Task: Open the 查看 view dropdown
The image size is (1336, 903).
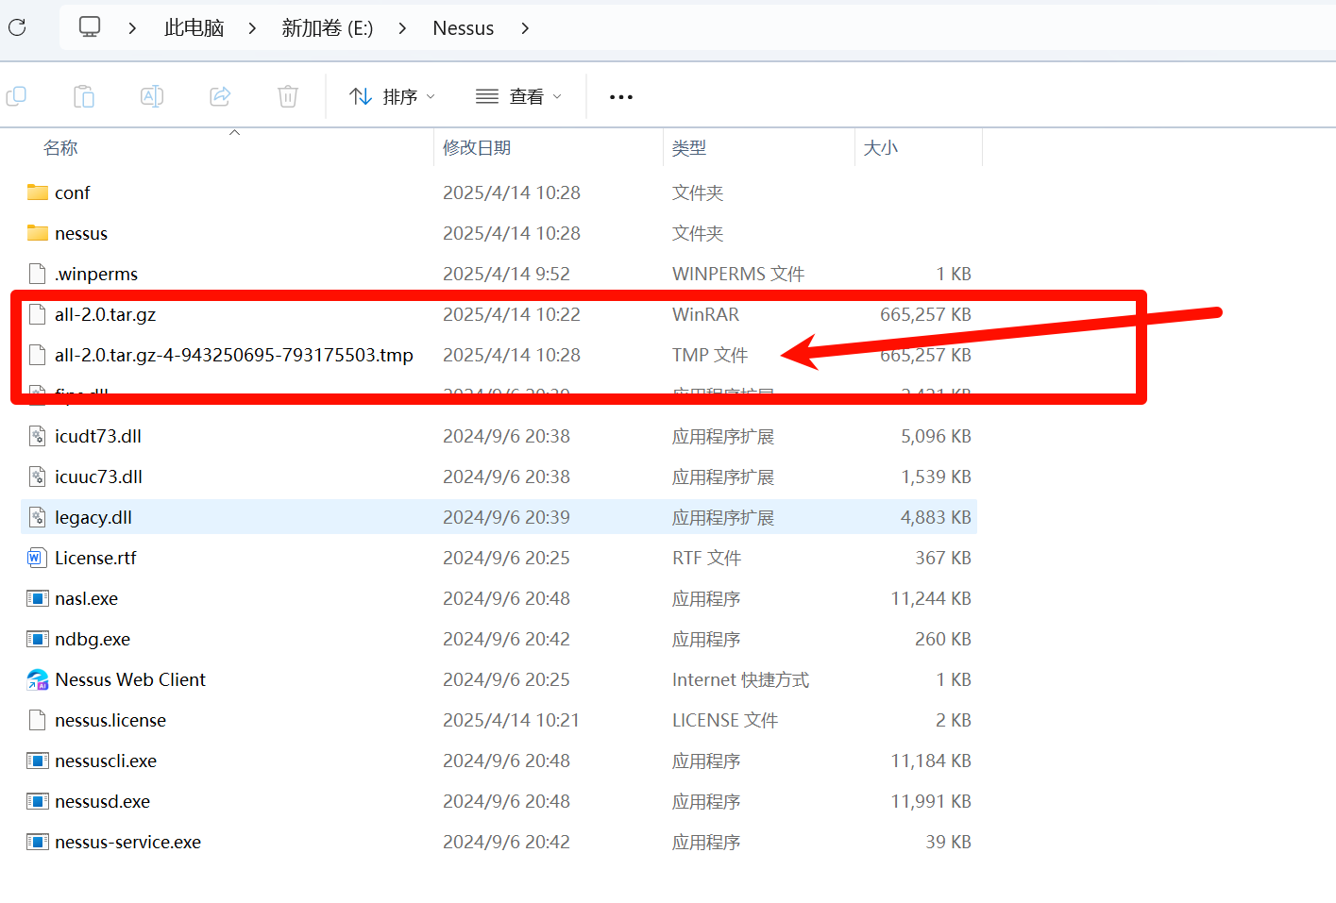Action: [x=518, y=96]
